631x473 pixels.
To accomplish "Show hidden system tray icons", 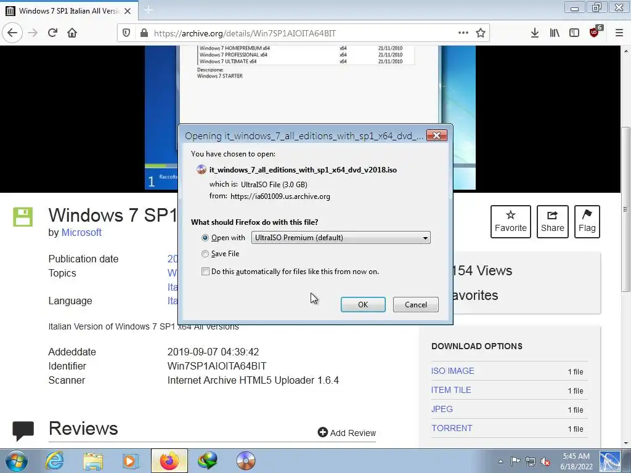I will pyautogui.click(x=500, y=461).
